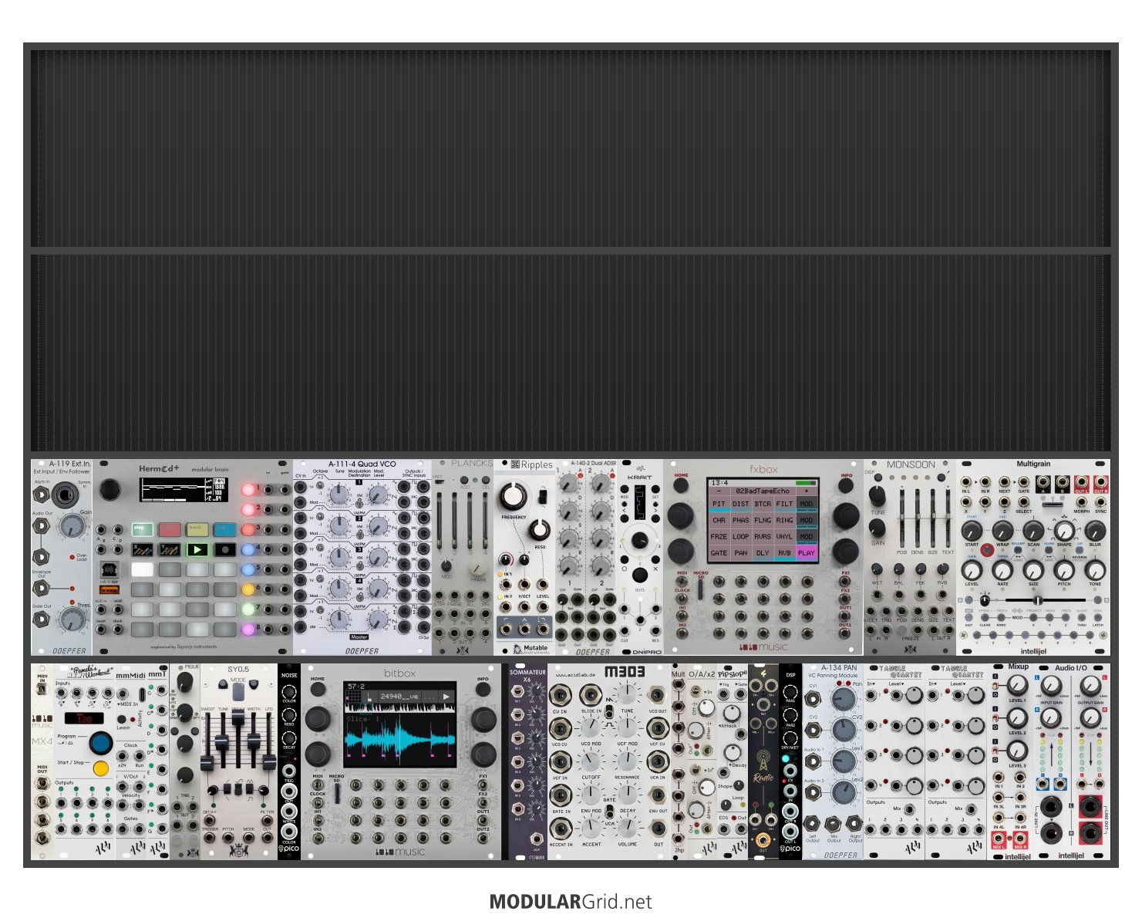Screen dimensions: 1142x918
Task: Click the green play button on Hermod+
Action: click(198, 550)
